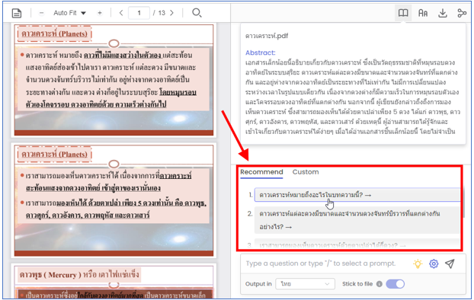This screenshot has height=300, width=474.
Task: Send the question with the paper plane icon
Action: click(450, 263)
